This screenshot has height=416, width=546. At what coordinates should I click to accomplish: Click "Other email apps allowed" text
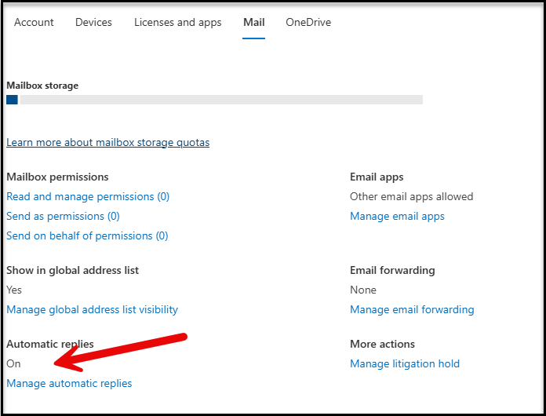coord(411,196)
